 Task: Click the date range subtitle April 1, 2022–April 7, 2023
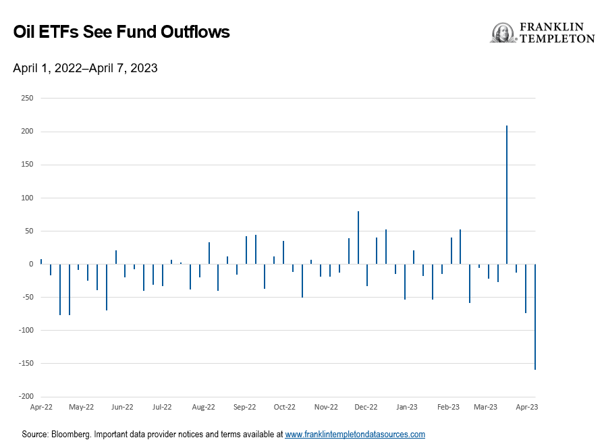[x=85, y=68]
